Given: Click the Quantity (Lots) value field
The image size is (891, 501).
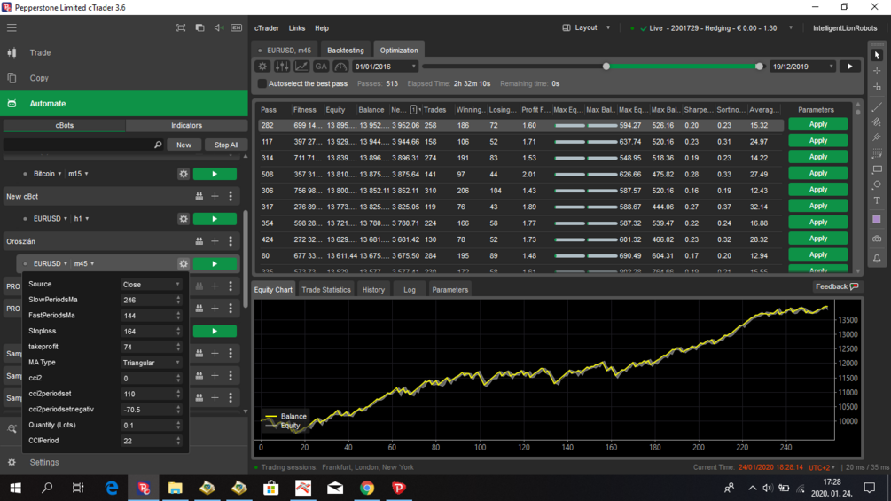Looking at the screenshot, I should pyautogui.click(x=151, y=425).
